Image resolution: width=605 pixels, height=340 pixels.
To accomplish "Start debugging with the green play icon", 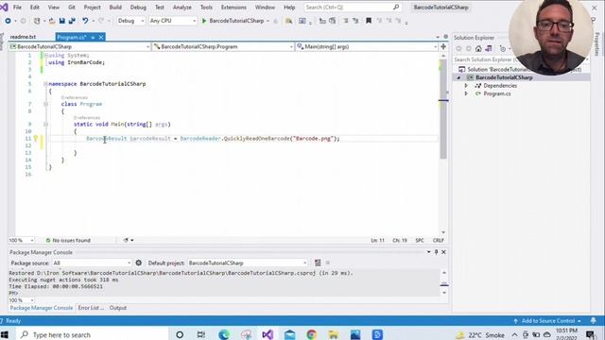I will [x=204, y=21].
